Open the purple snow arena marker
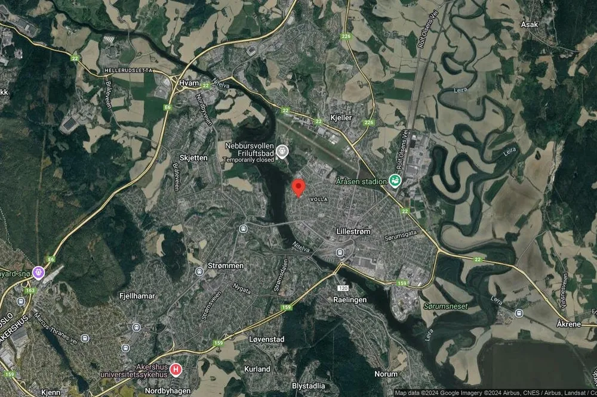597x397 pixels. pyautogui.click(x=38, y=272)
